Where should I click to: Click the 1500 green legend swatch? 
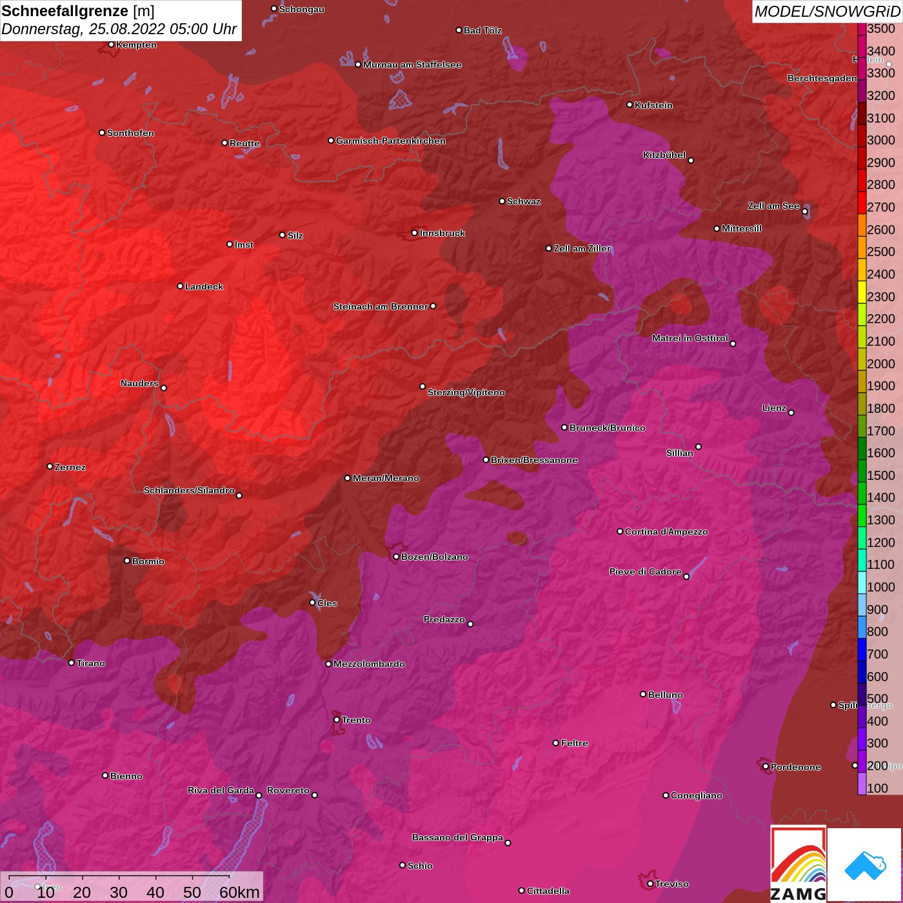coord(862,471)
